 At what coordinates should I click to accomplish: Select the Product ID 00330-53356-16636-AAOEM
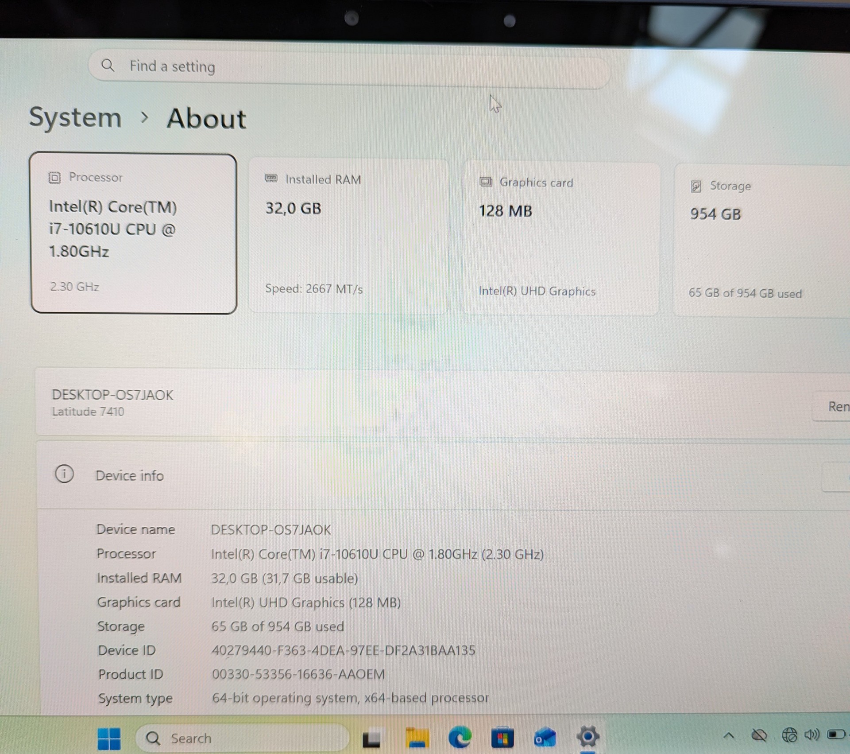298,674
